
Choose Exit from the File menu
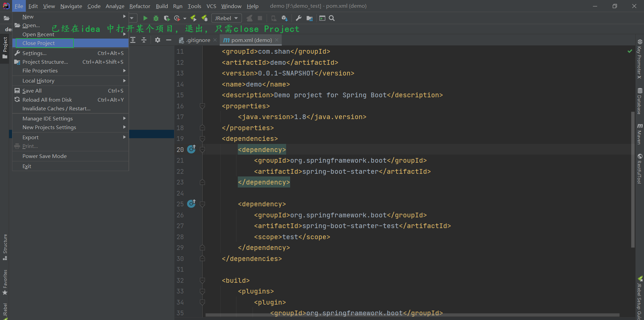point(70,166)
